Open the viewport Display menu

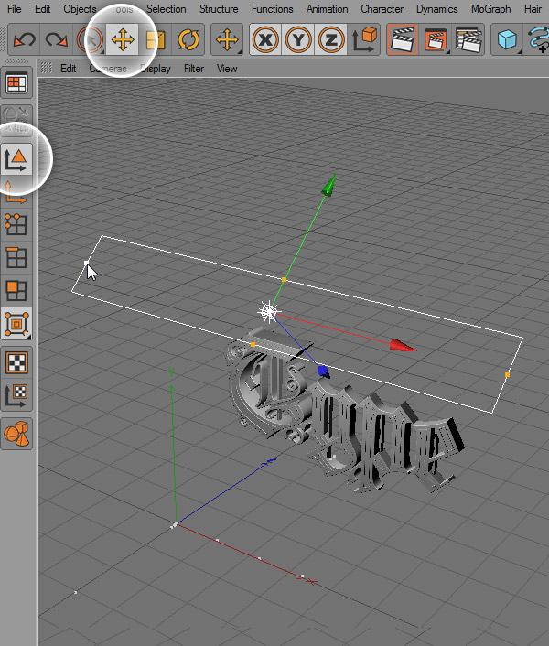(x=156, y=69)
